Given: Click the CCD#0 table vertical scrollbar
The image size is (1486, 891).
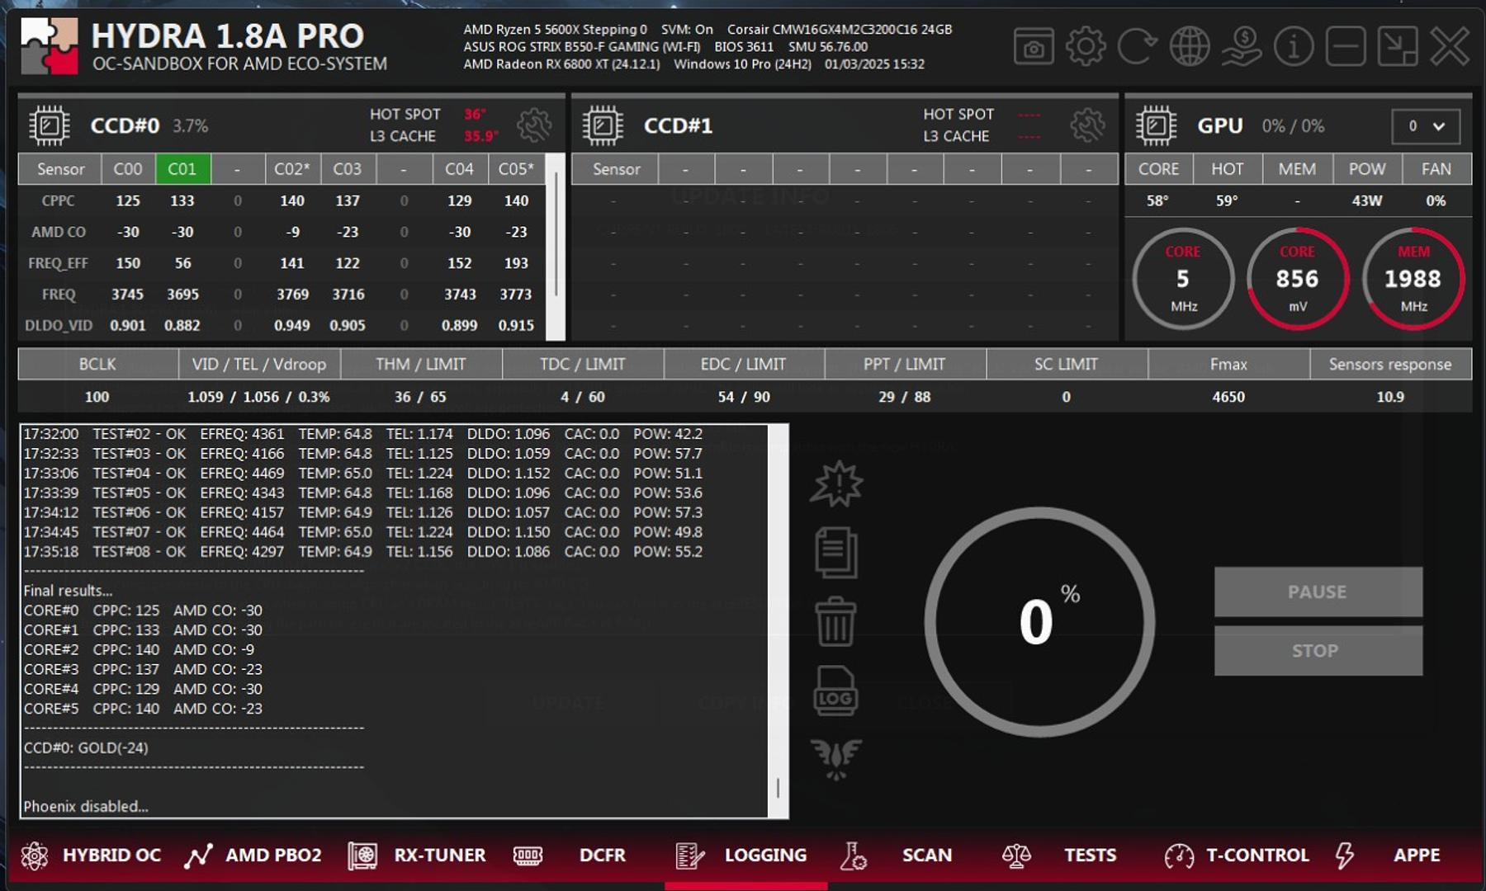Looking at the screenshot, I should pos(556,247).
